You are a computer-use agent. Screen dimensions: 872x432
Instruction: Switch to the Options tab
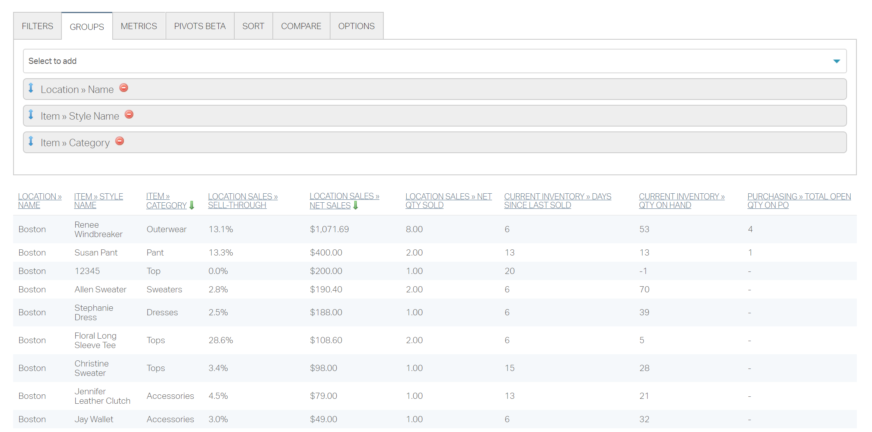(356, 26)
